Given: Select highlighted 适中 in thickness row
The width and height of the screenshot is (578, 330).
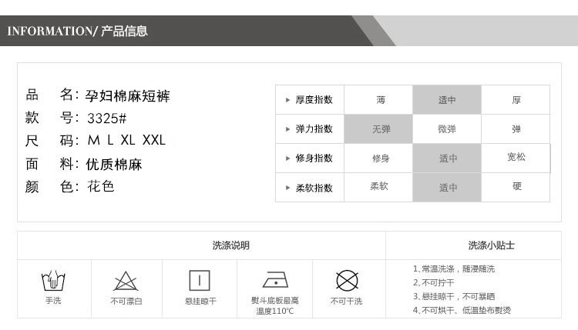Looking at the screenshot, I should [447, 100].
